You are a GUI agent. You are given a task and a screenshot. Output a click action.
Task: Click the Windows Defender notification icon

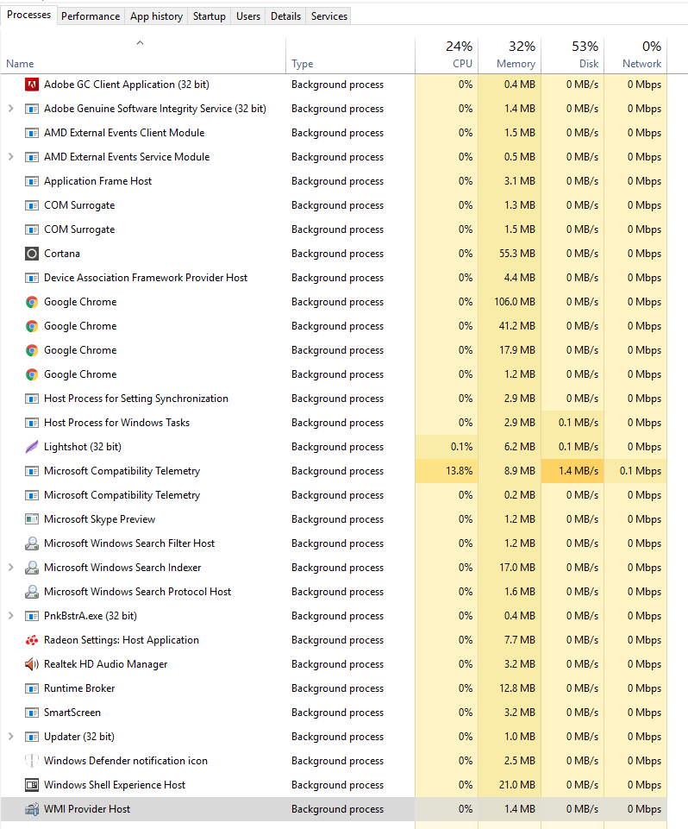coord(32,761)
